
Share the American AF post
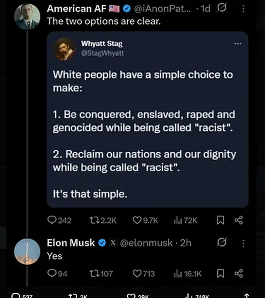coord(239,221)
